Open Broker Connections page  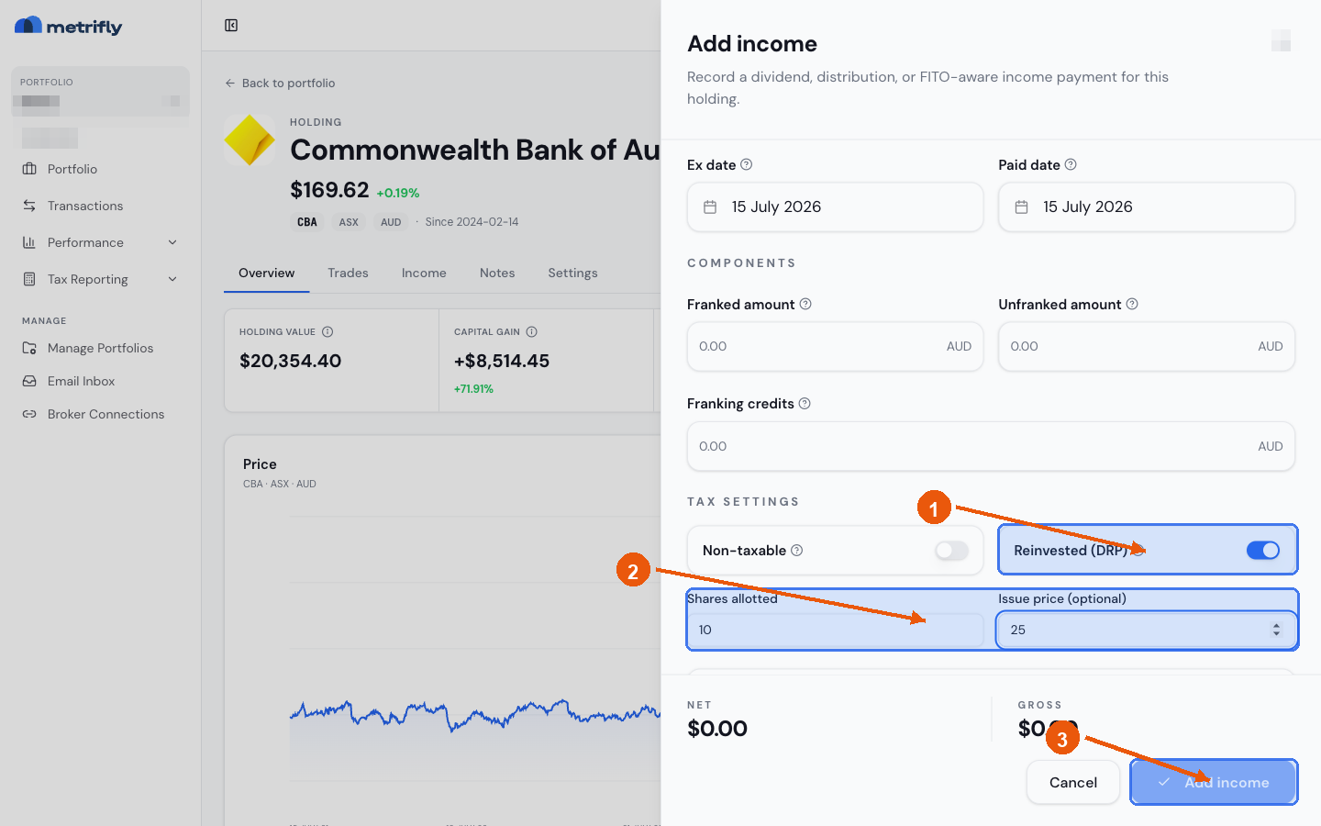point(101,414)
